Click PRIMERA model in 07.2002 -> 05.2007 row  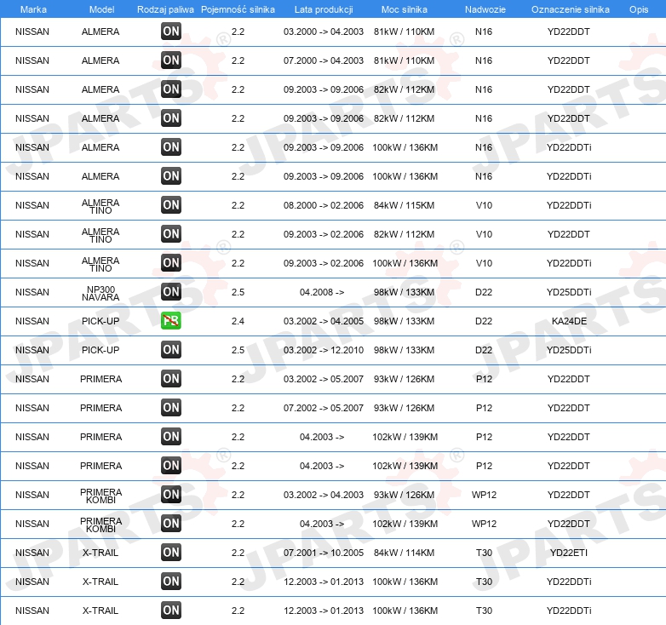point(101,408)
